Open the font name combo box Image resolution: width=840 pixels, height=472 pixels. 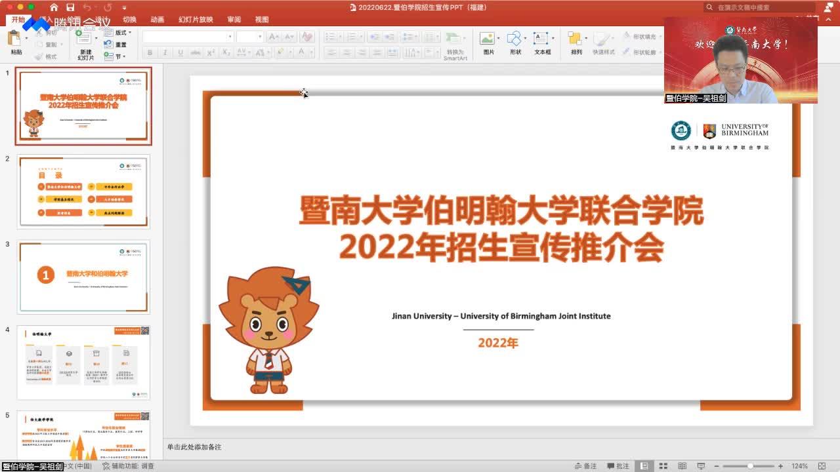pyautogui.click(x=188, y=37)
